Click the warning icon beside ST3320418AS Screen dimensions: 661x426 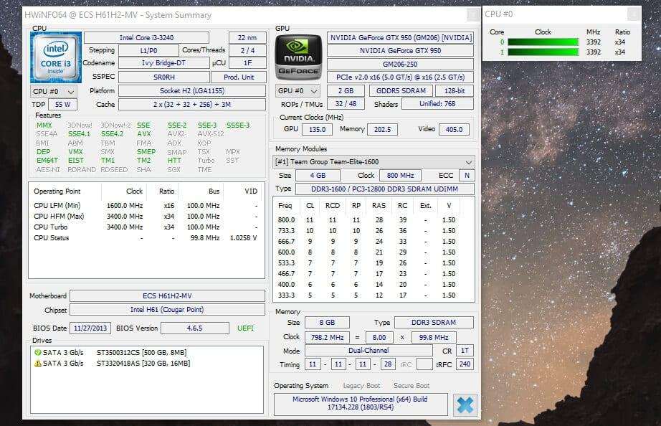coord(37,363)
